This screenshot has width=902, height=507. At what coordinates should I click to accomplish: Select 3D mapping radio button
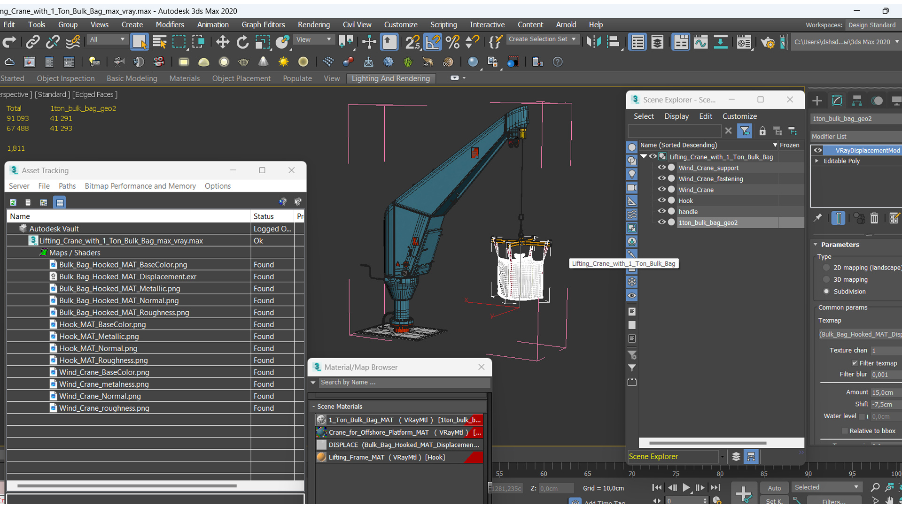[x=826, y=279]
